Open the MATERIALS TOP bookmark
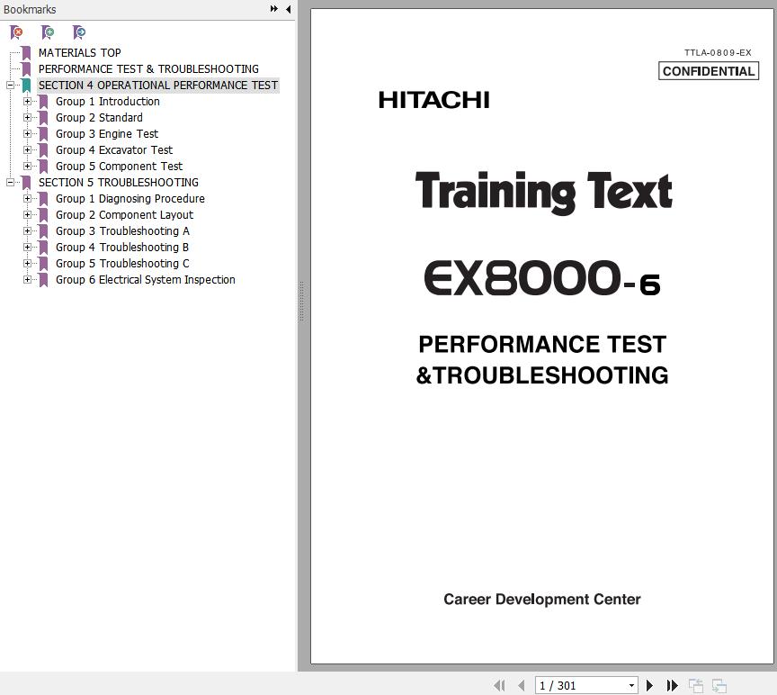This screenshot has width=777, height=695. [80, 52]
